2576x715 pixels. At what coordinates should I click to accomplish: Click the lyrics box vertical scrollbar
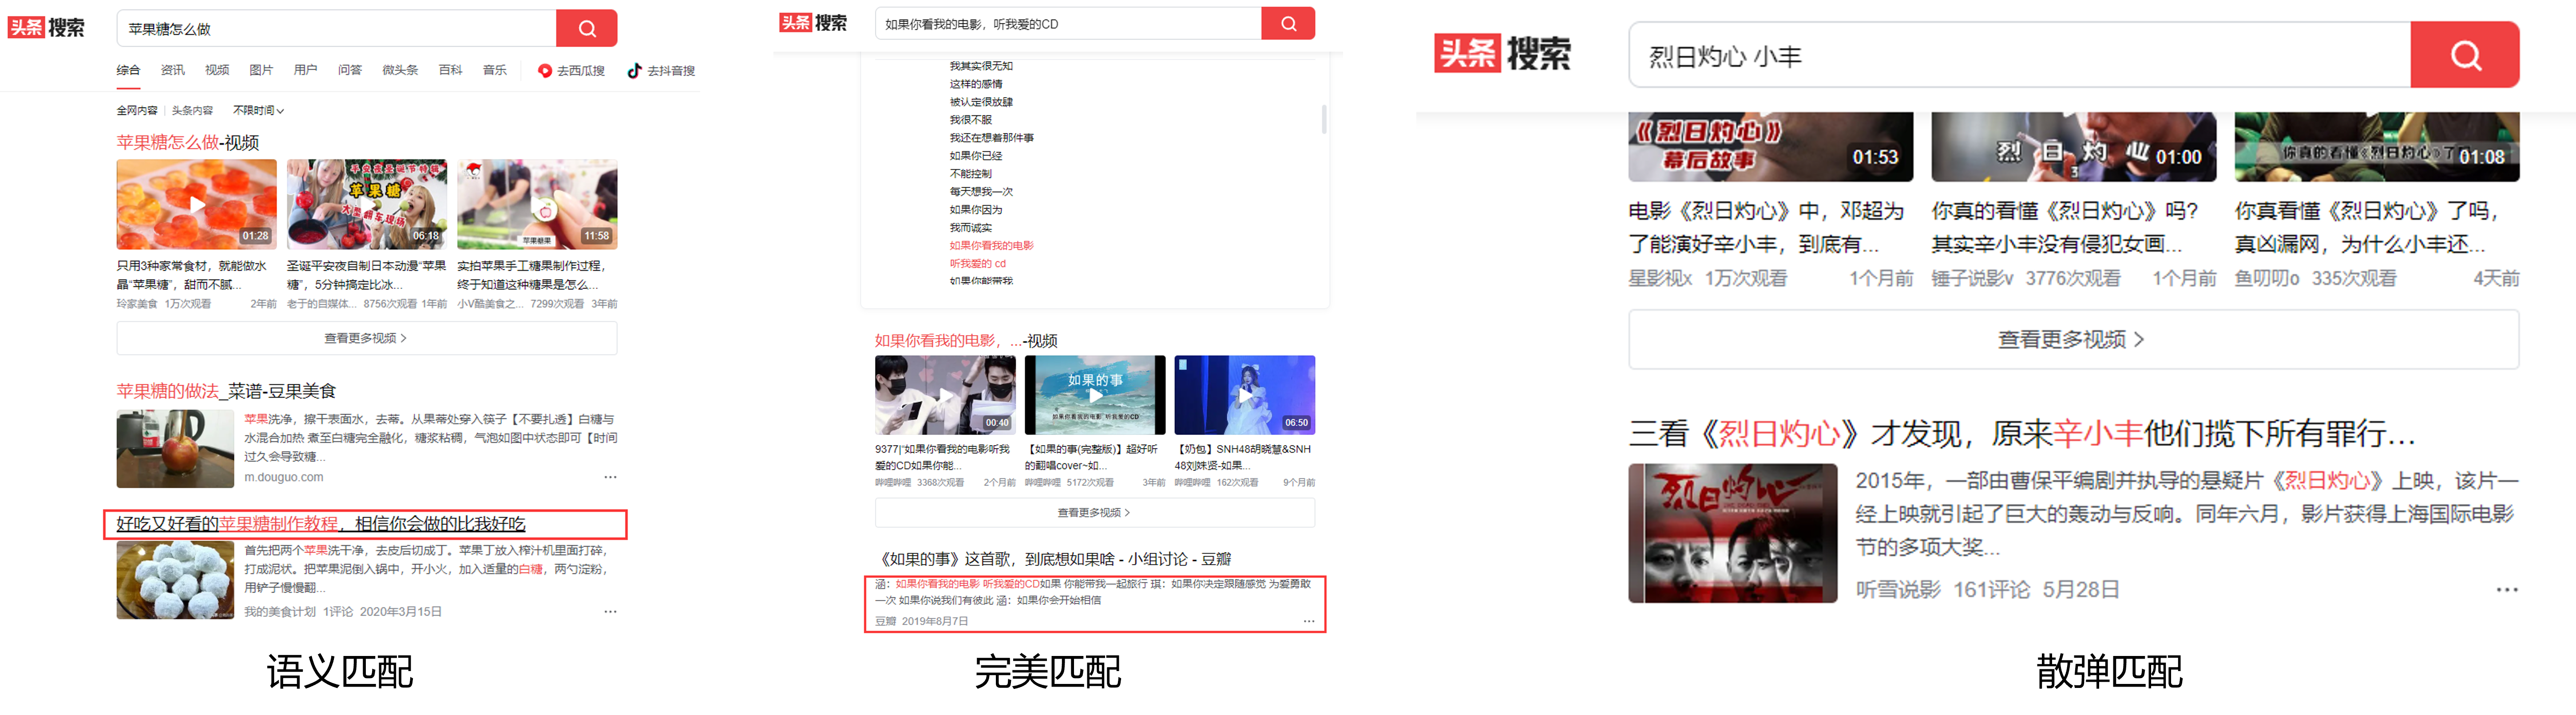click(1324, 120)
